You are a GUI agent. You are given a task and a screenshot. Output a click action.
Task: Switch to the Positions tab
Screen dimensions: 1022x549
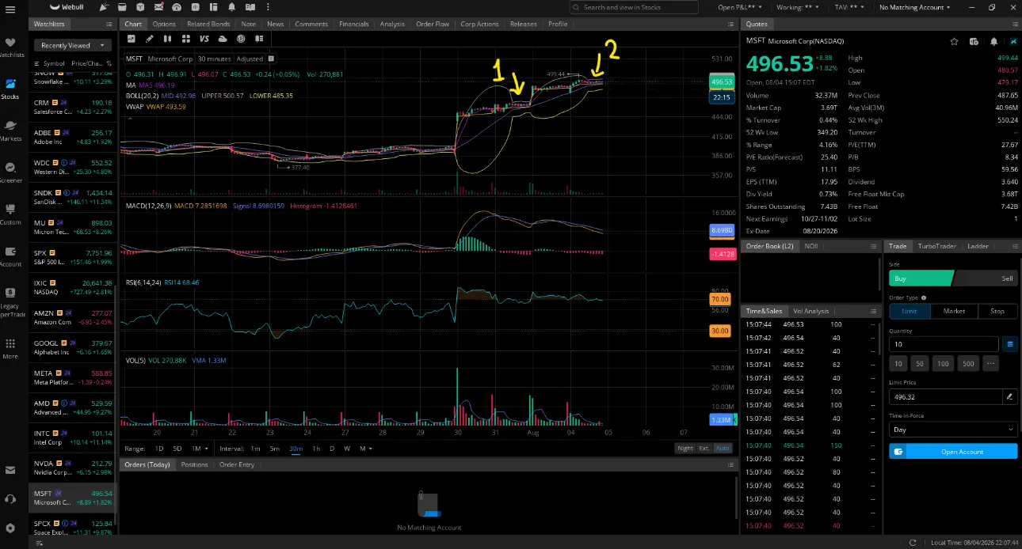tap(194, 464)
